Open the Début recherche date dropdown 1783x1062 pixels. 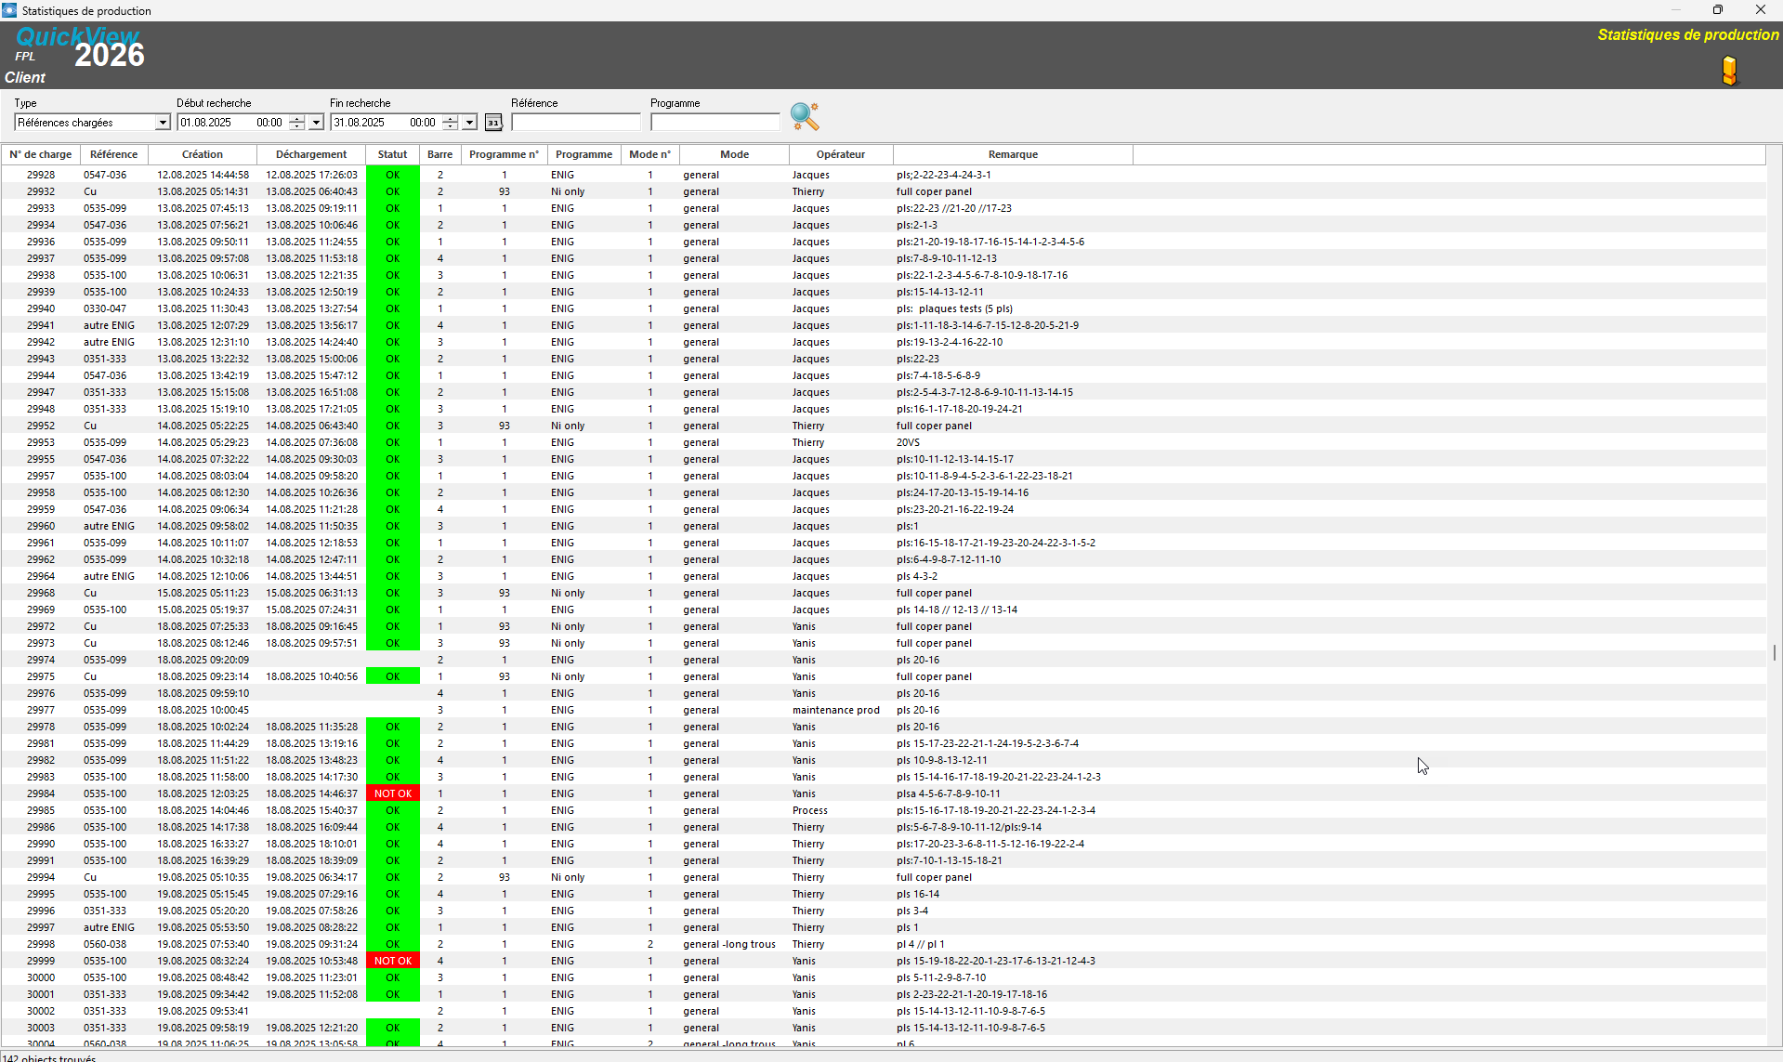click(x=316, y=123)
